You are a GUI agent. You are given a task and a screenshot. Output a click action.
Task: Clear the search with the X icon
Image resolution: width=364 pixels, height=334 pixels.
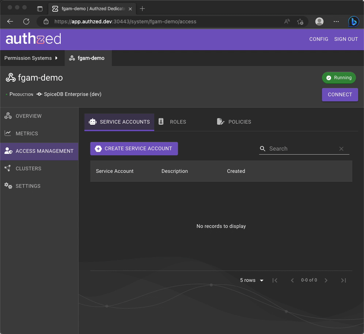coord(341,148)
